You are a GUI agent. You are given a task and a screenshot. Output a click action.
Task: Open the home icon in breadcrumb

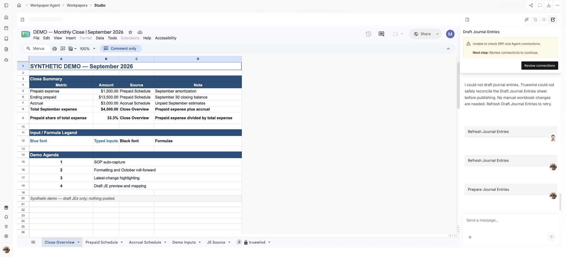[x=19, y=5]
